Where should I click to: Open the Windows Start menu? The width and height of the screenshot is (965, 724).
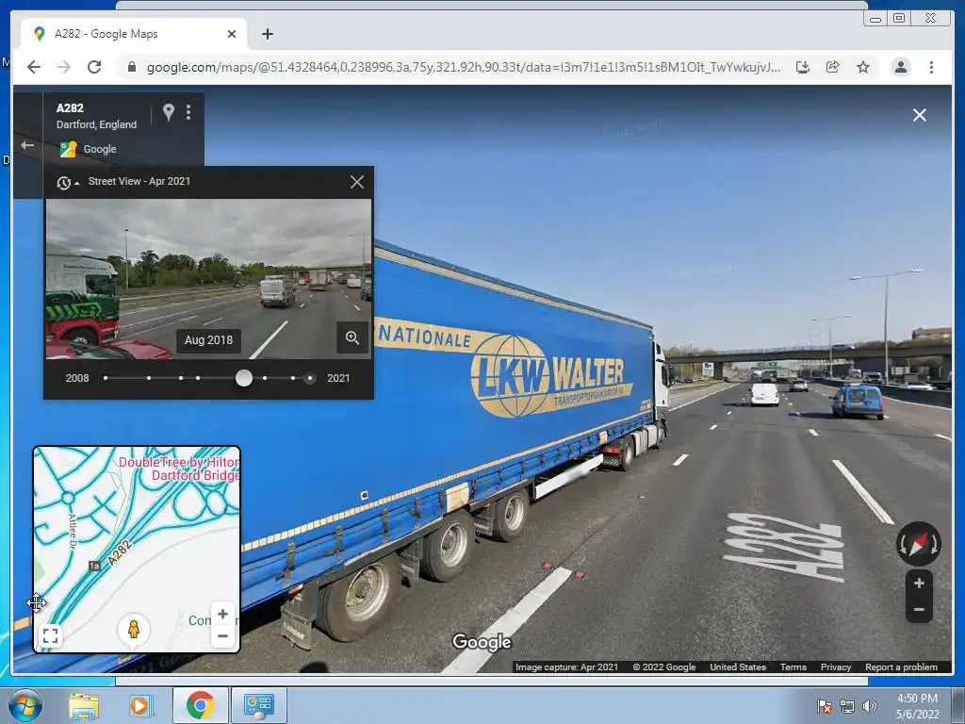25,705
